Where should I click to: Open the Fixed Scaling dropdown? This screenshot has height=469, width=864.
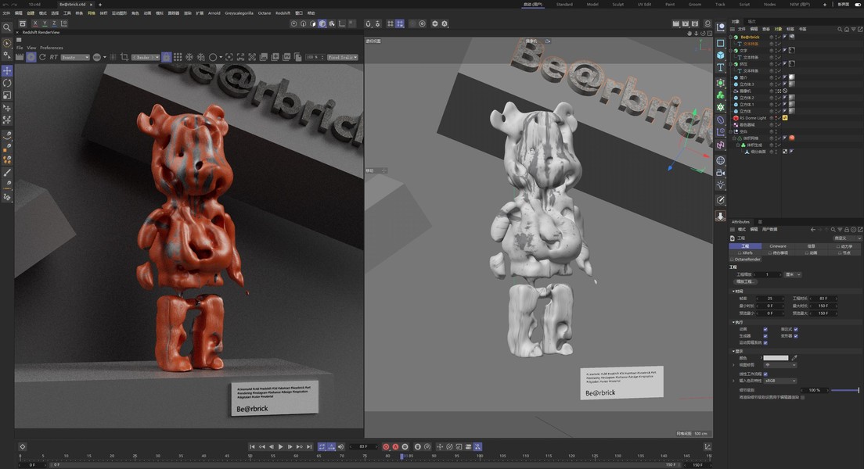coord(343,57)
